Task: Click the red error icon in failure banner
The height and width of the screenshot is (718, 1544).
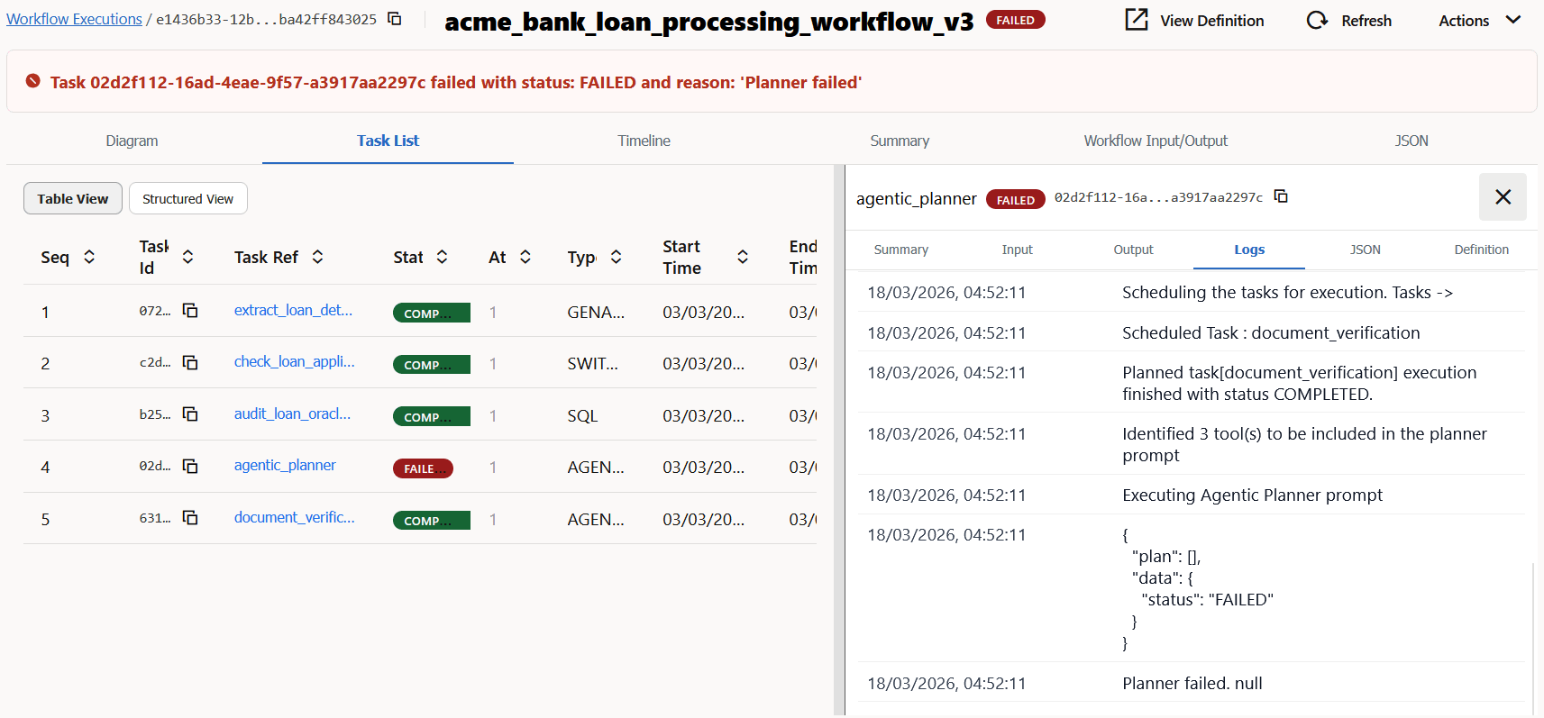Action: pos(33,81)
